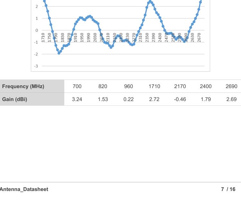This screenshot has width=241, height=209.
Task: Select the 700 frequency cell
Action: pyautogui.click(x=77, y=86)
